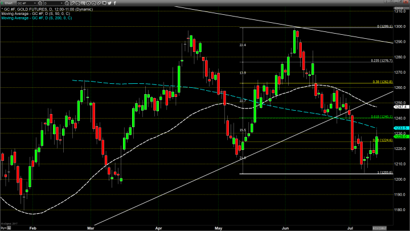Click the chain link icon in toolbar
This screenshot has height=231, width=410.
pyautogui.click(x=99, y=3)
